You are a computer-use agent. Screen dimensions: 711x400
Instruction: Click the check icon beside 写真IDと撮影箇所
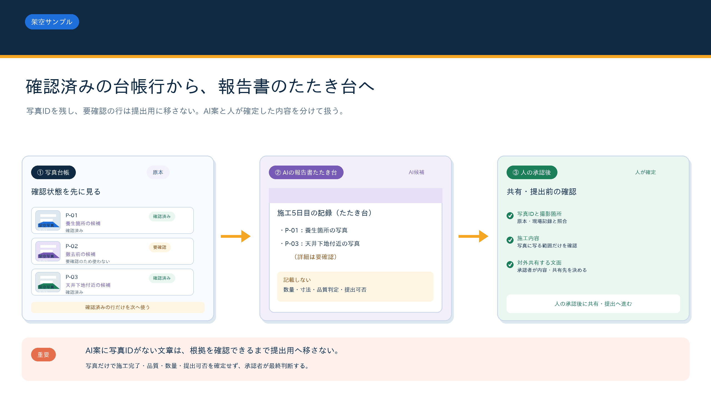(x=510, y=216)
